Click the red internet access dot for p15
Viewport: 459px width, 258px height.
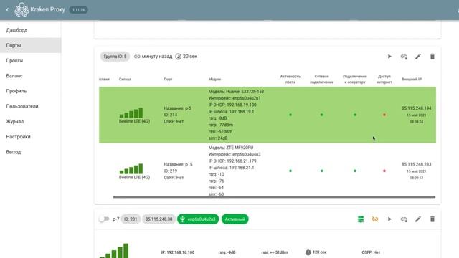tap(384, 171)
